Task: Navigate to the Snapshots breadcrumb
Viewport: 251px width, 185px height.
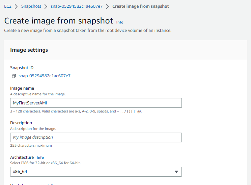Action: pos(31,6)
